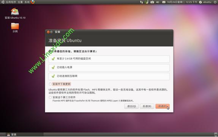Screen dimensions: 218x137
Task: Open the 安装 Ubuntu 10.10 desktop icon
Action: click(15, 14)
